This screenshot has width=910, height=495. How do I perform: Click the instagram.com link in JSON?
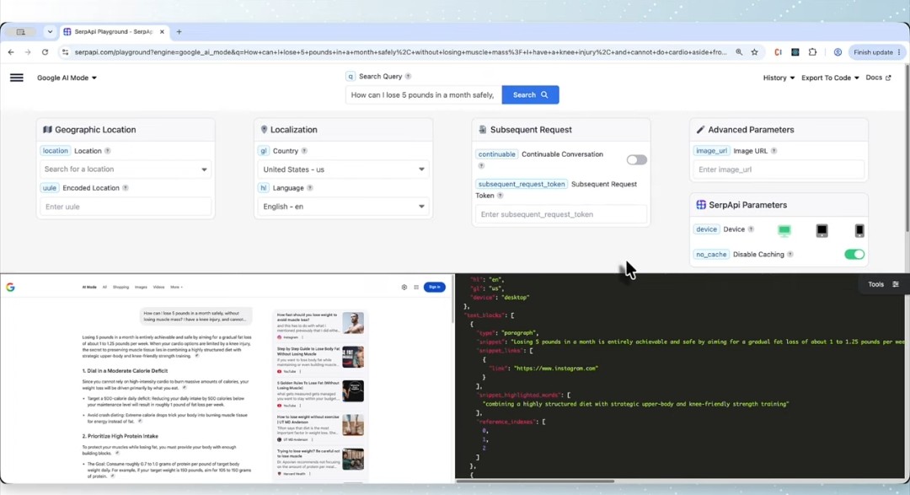pos(555,369)
